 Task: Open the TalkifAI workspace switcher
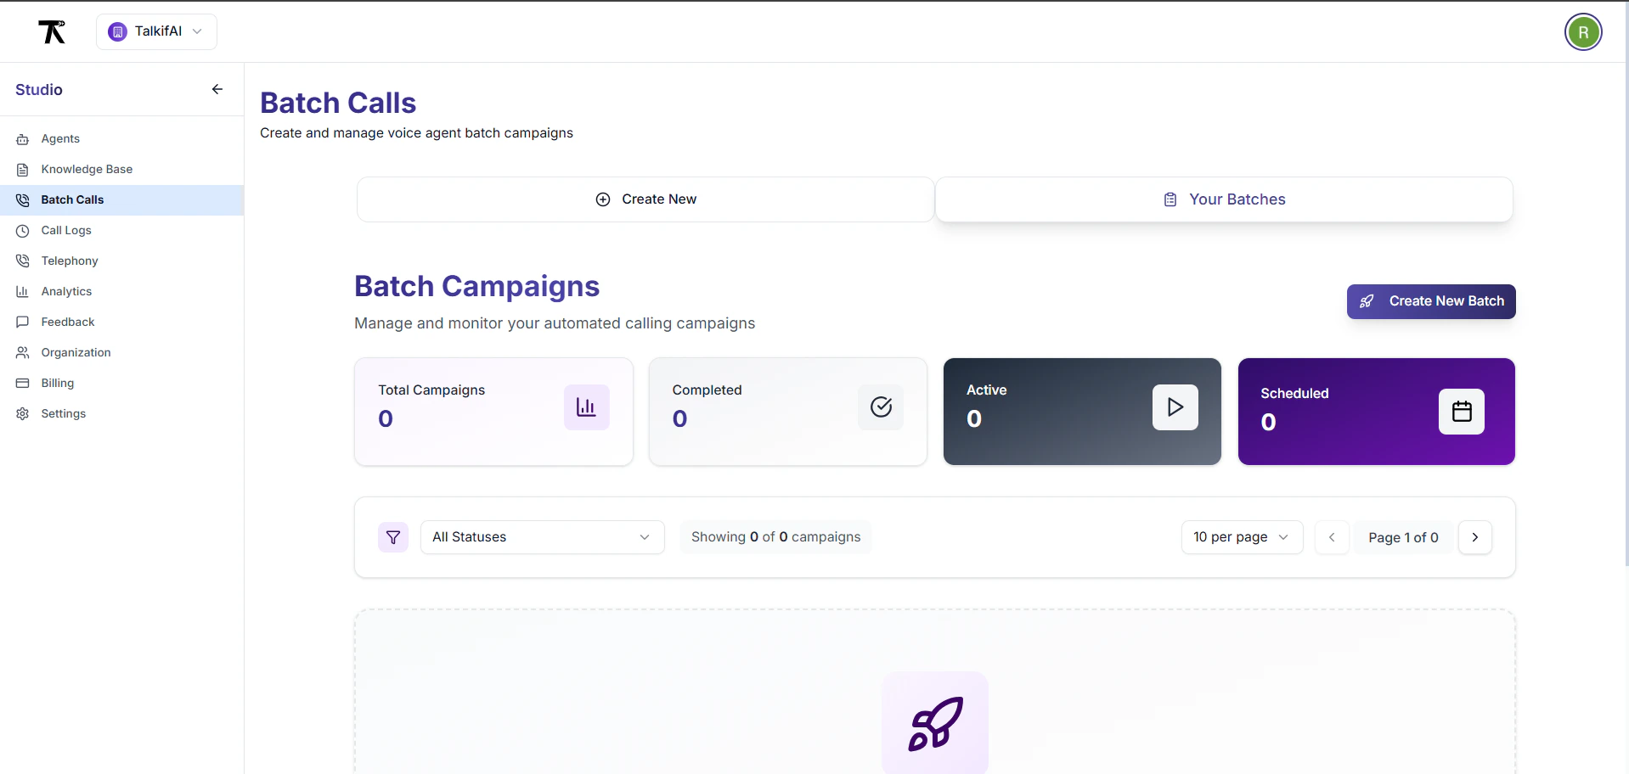[156, 31]
